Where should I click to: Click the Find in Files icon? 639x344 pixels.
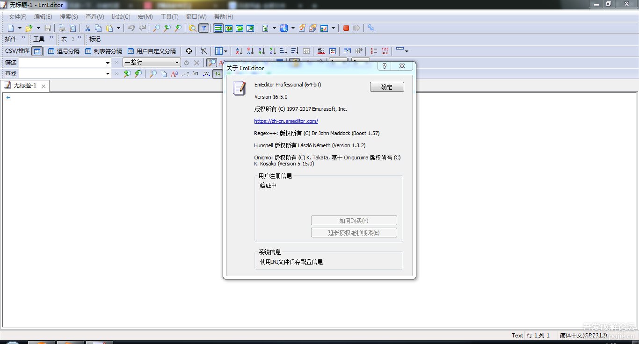pos(192,28)
